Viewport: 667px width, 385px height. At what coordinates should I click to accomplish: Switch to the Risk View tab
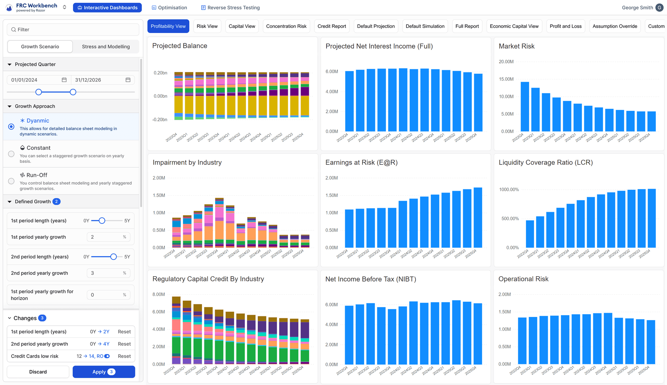click(207, 26)
